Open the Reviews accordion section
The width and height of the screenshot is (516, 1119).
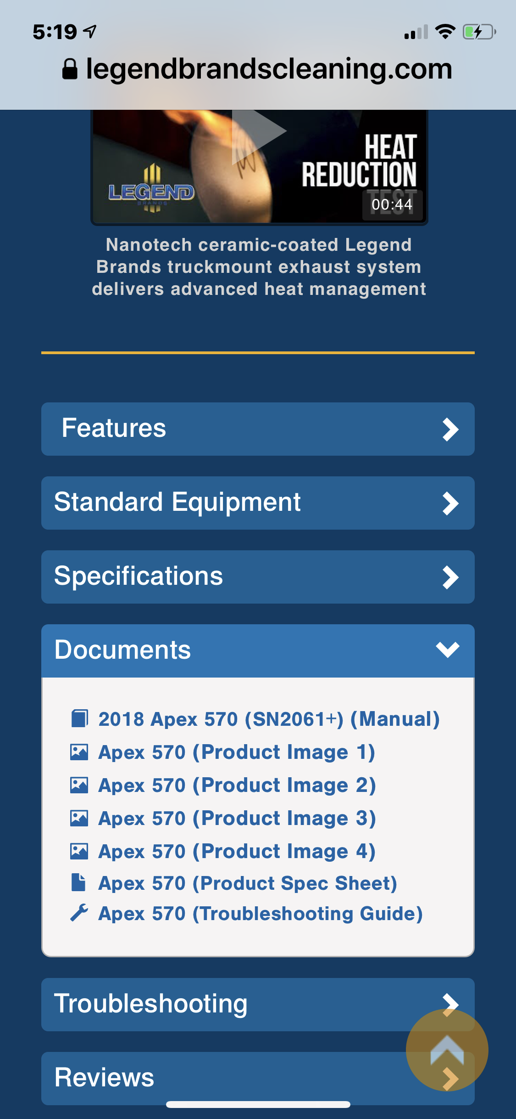click(x=220, y=1078)
